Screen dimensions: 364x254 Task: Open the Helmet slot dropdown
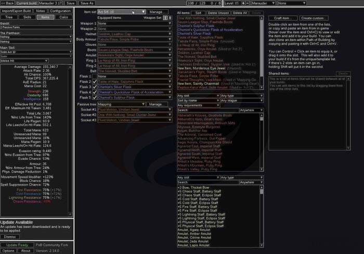[x=134, y=34]
